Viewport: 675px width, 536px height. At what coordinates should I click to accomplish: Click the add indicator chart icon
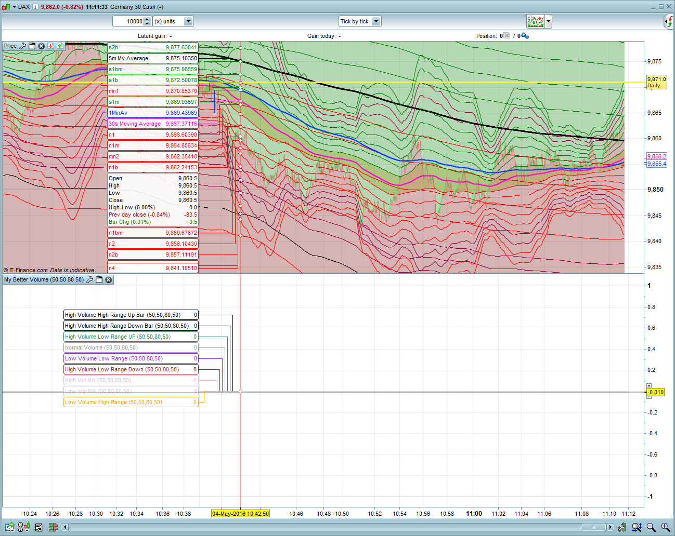point(535,21)
